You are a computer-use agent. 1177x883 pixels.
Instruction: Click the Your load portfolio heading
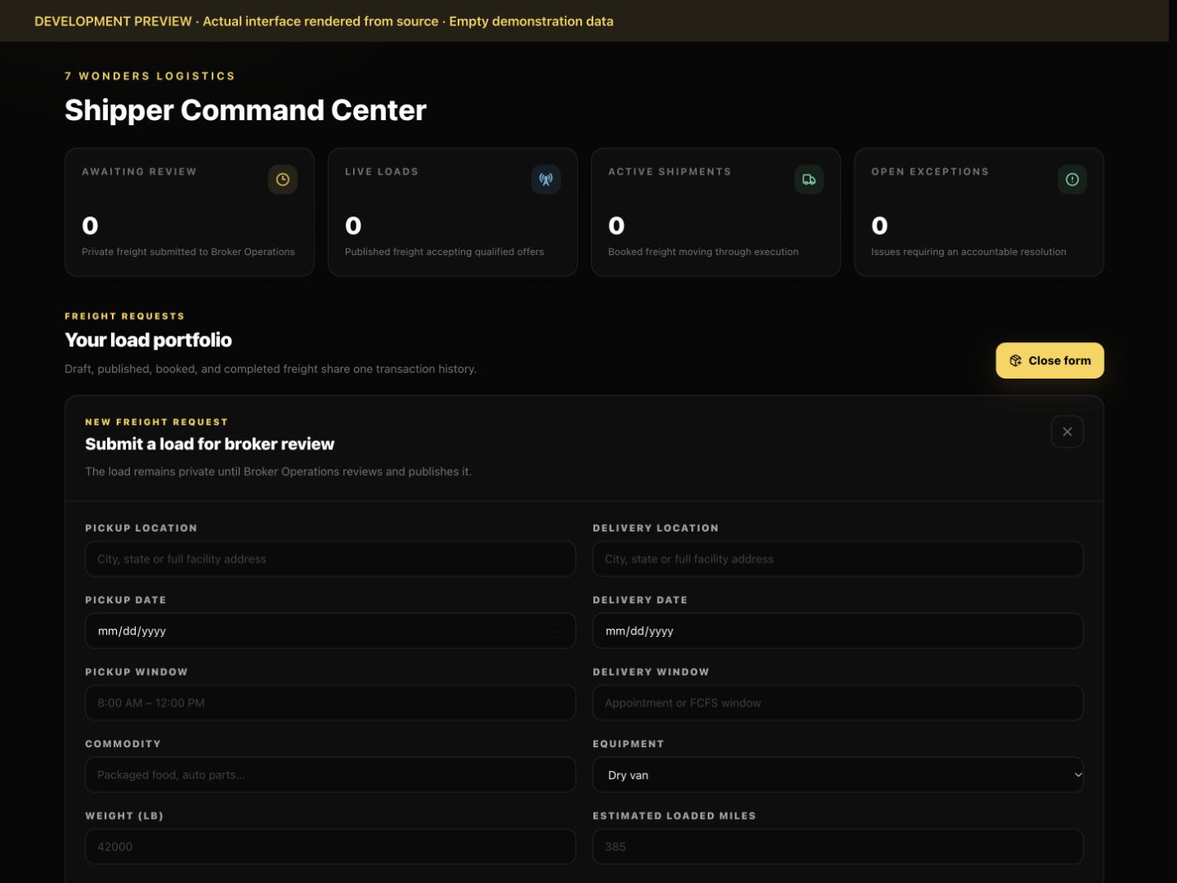[x=148, y=340]
